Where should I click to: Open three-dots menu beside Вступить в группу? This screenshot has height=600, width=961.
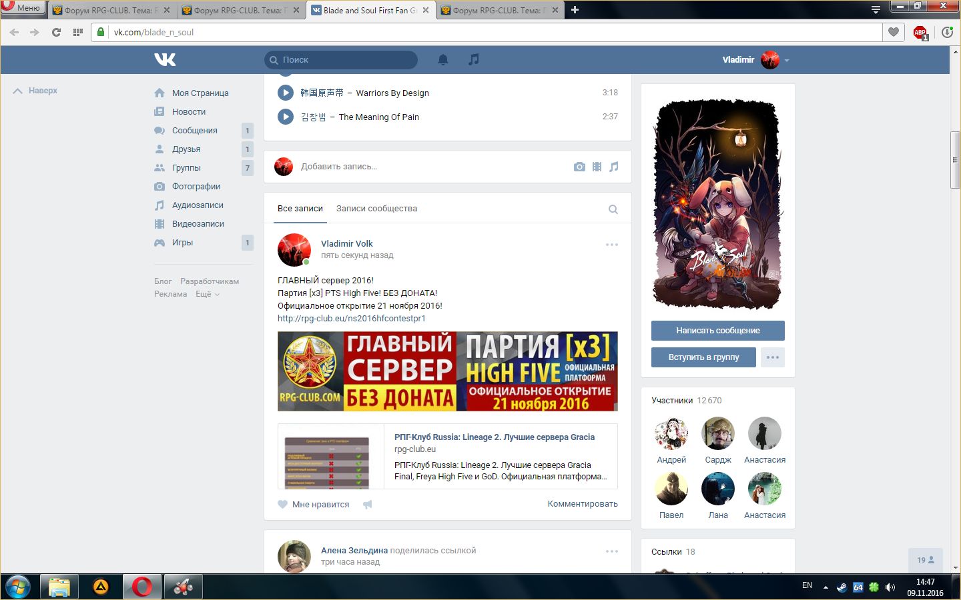point(772,357)
